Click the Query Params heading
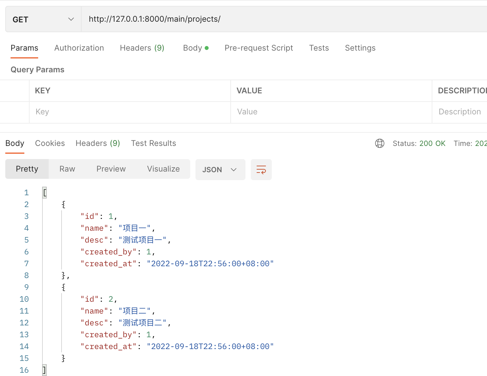487x376 pixels. point(38,70)
